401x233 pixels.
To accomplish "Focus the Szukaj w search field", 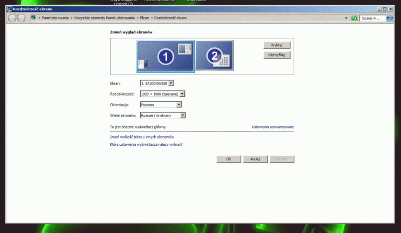I will point(373,18).
